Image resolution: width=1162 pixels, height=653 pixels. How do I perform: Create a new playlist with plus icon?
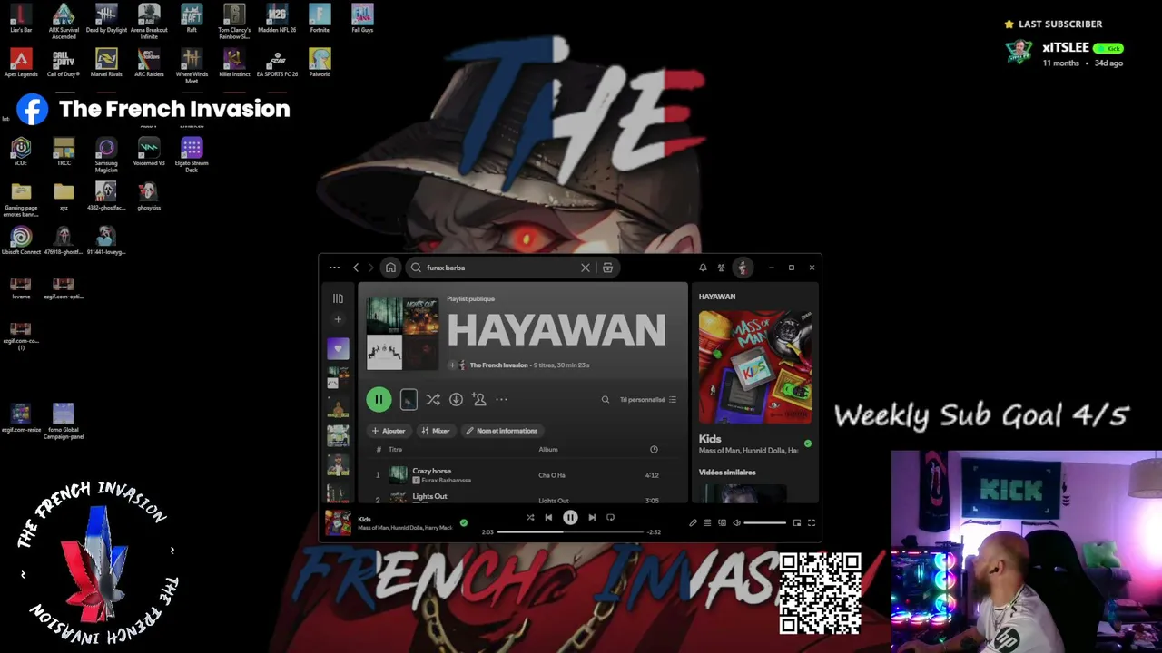(338, 319)
